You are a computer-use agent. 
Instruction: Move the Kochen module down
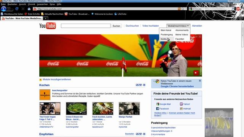(140, 85)
